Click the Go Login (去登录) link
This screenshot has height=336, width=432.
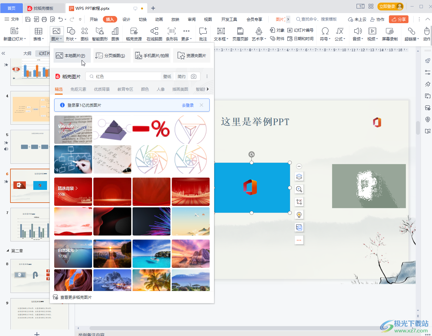188,105
